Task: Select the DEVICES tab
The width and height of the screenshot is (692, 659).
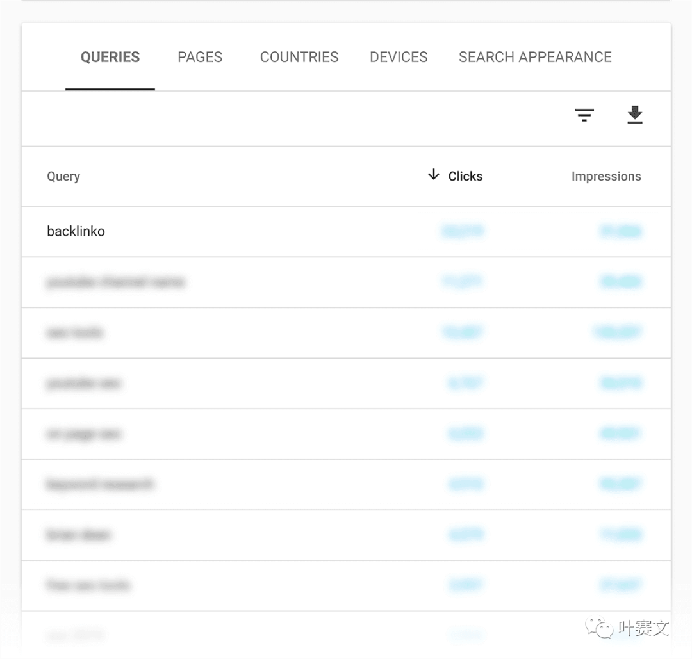Action: tap(399, 57)
